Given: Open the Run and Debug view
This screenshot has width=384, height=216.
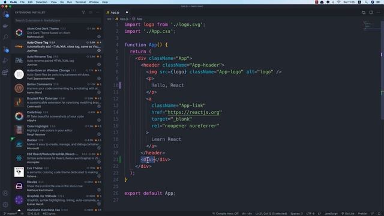Looking at the screenshot, I should 5,61.
